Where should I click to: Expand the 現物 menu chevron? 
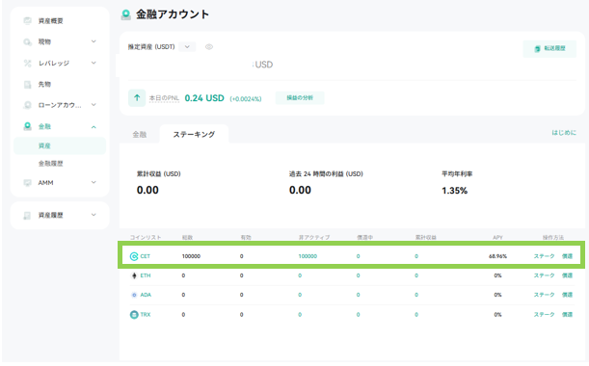coord(94,41)
